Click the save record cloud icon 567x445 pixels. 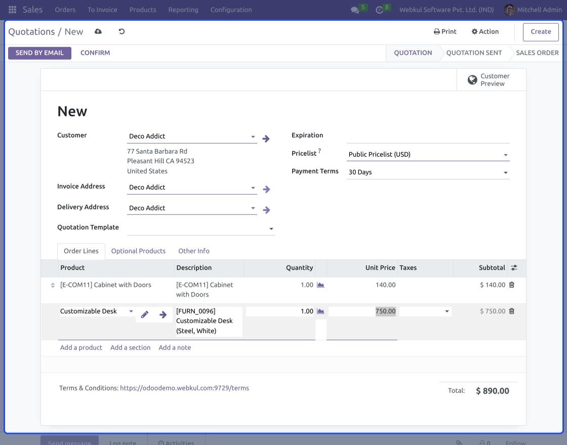click(98, 31)
